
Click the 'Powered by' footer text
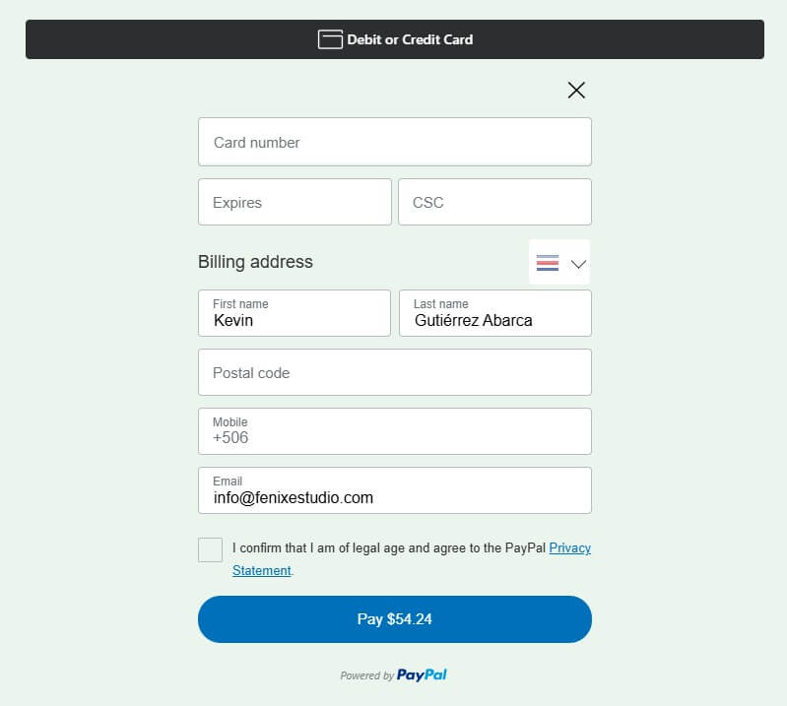366,676
